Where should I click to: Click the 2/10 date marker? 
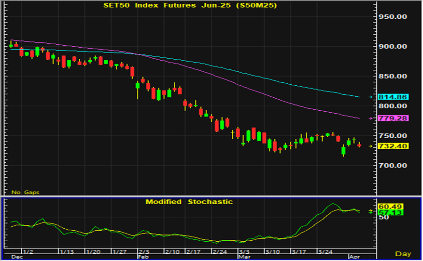pyautogui.click(x=172, y=252)
